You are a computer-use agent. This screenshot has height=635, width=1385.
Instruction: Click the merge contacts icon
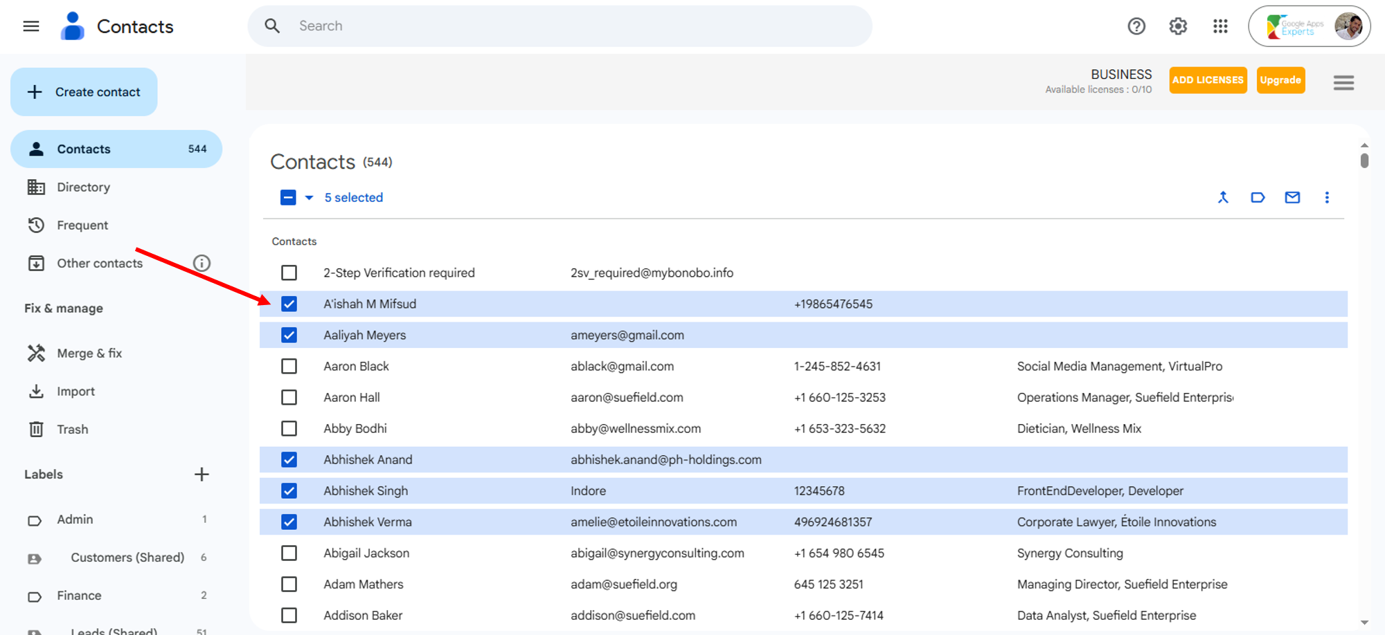click(x=1223, y=197)
